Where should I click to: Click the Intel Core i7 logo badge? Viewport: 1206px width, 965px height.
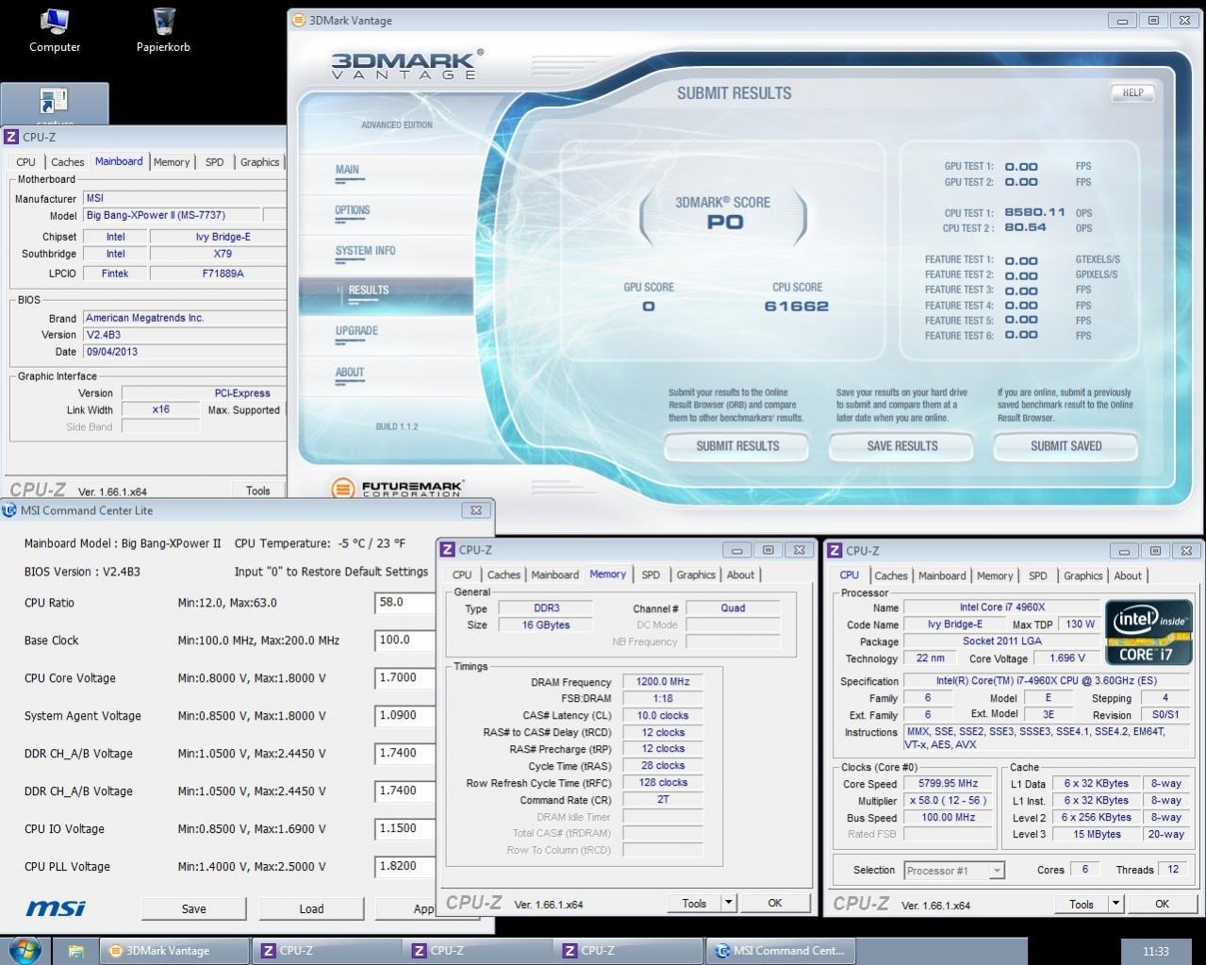1148,632
